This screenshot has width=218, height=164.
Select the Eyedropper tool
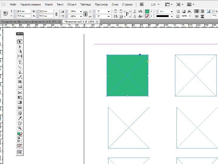coord(20,118)
